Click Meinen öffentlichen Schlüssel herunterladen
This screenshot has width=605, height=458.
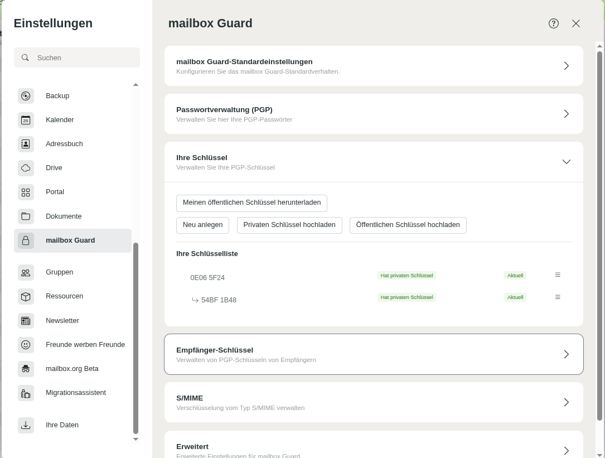click(x=251, y=203)
